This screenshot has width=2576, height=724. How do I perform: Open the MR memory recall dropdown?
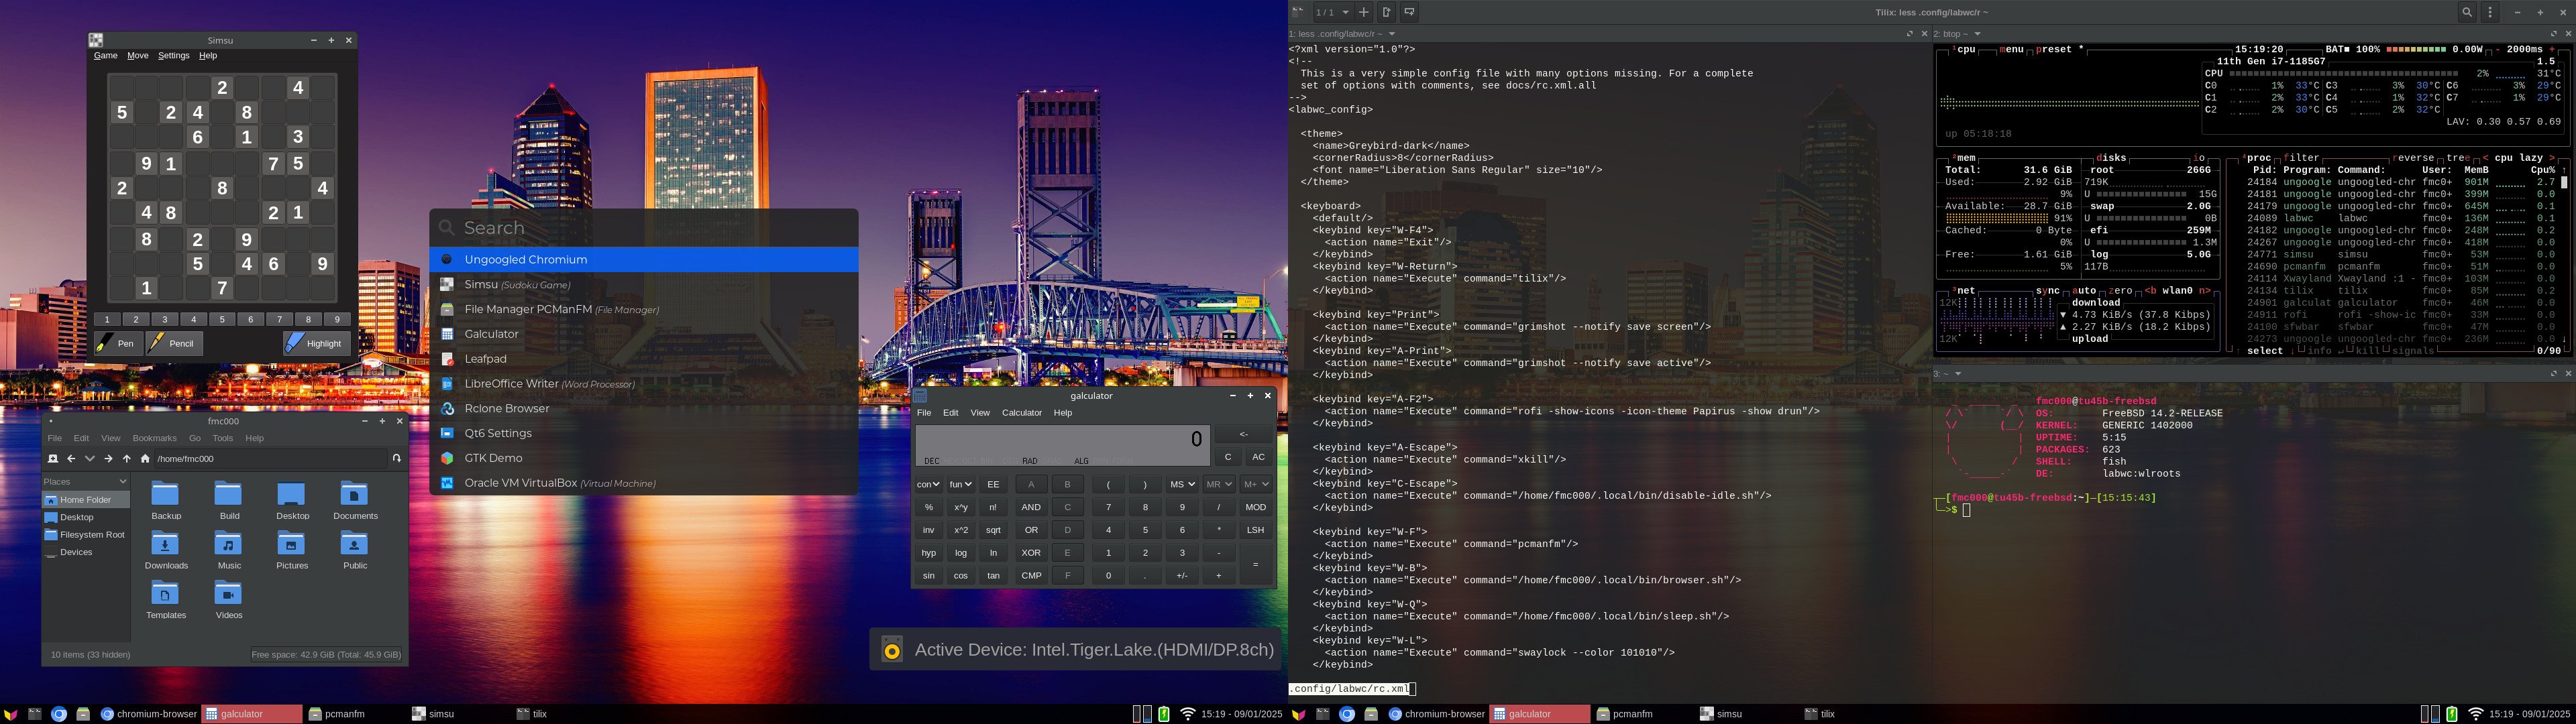(1218, 484)
